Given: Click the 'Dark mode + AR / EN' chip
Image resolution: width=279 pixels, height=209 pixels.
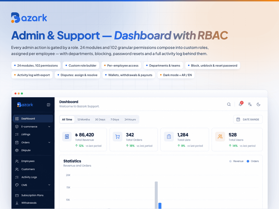Looking at the screenshot, I should click(x=176, y=75).
